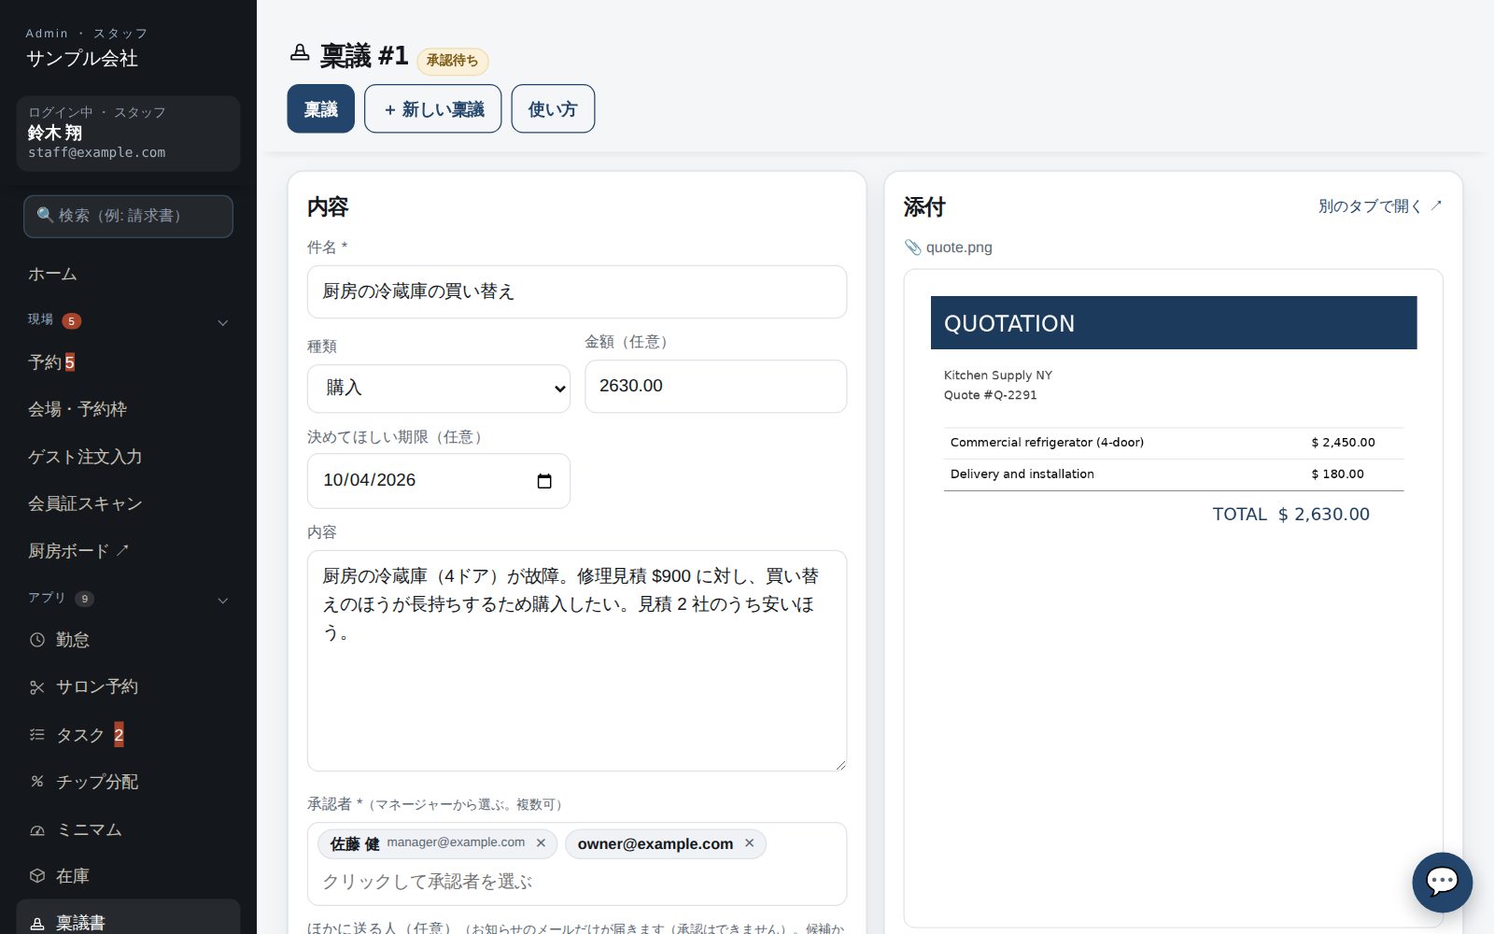Screen dimensions: 1494x934
Task: Focus the sidebar search box
Action: tap(128, 216)
